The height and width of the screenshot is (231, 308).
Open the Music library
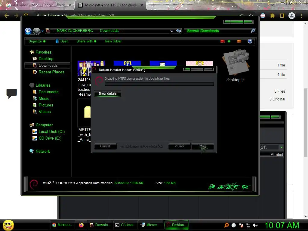pos(41,99)
